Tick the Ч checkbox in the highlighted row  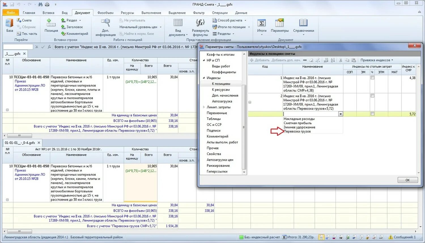click(x=372, y=114)
